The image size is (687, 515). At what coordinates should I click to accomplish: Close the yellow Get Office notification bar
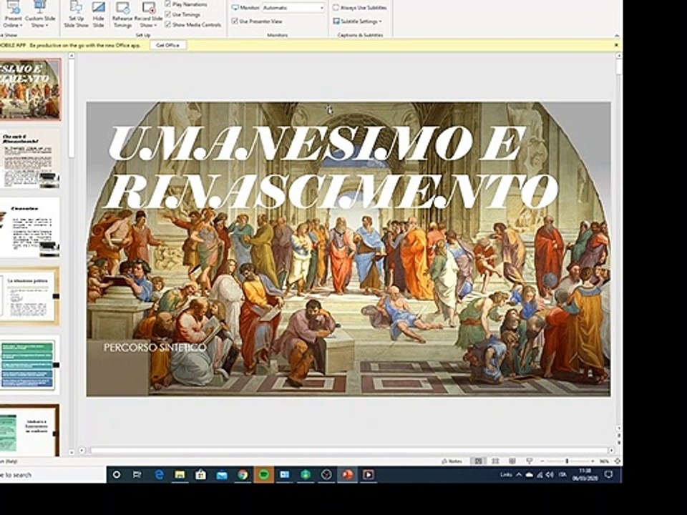(616, 44)
